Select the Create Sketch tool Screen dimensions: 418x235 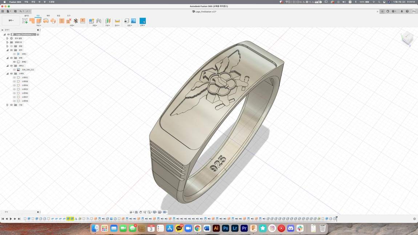coord(25,21)
